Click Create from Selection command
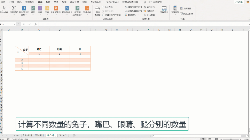Image resolution: width=250 pixels, height=140 pixels. click(111, 15)
